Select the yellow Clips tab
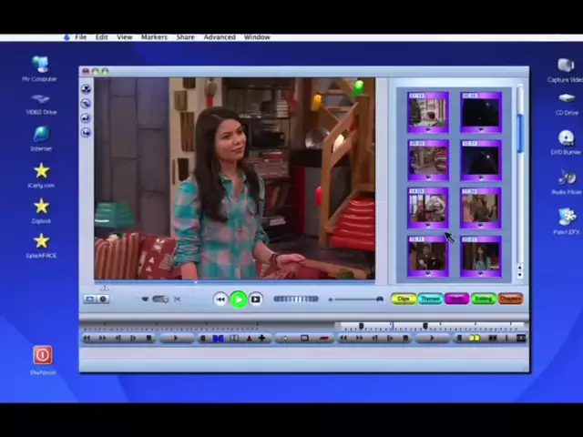Viewport: 583px width, 437px height. point(404,299)
